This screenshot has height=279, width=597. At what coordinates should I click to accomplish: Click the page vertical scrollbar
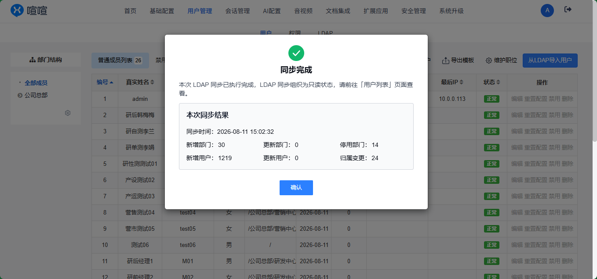tap(594, 70)
